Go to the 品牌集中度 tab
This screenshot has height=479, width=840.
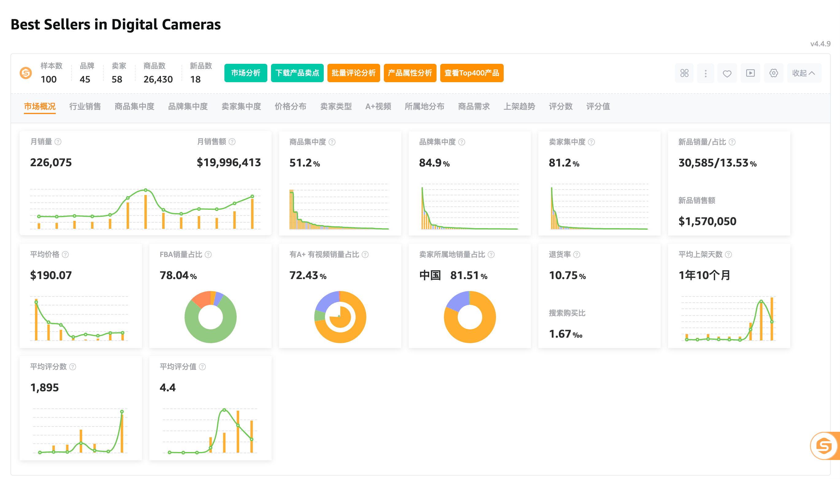(188, 107)
